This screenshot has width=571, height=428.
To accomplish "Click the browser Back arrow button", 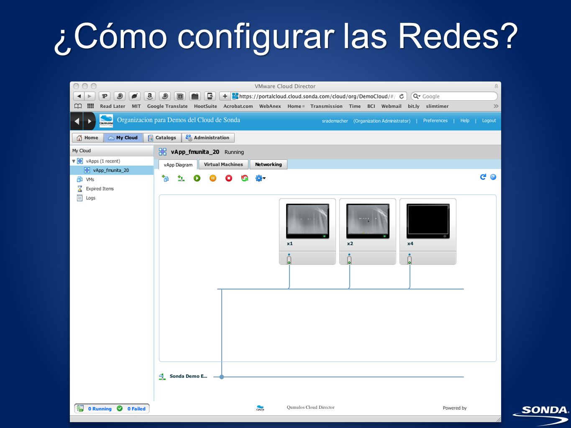I will (x=79, y=96).
